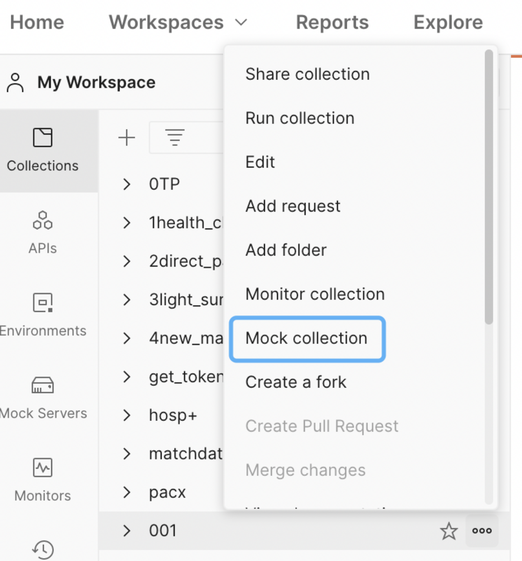
Task: Open the 001 collection options menu
Action: [482, 531]
